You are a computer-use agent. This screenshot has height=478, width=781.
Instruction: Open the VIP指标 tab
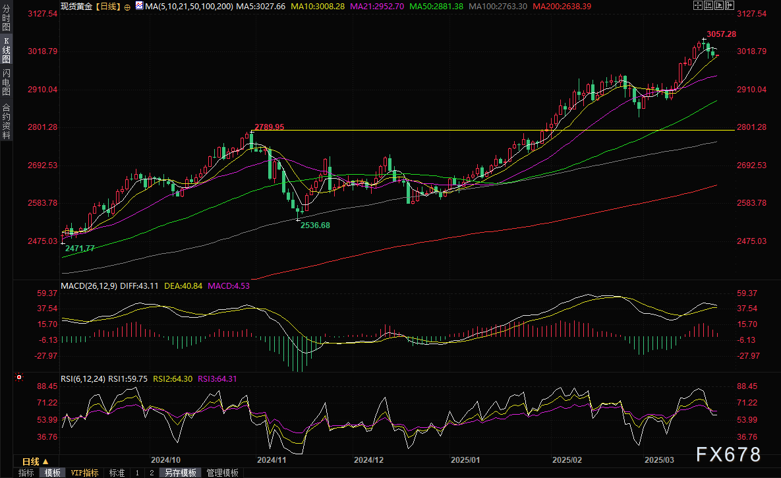(84, 473)
